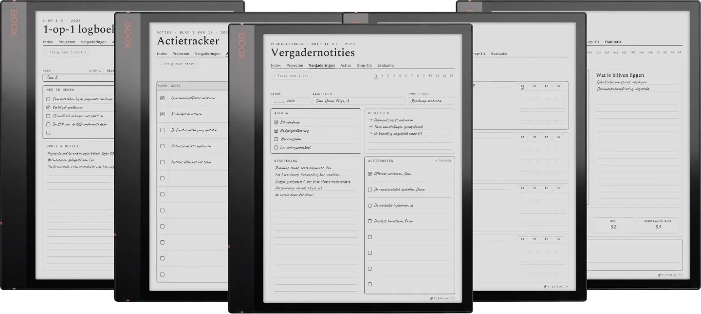The image size is (701, 314).
Task: Check 'Ontwerpevaluatie inplannen' in Actietracker
Action: 162,146
